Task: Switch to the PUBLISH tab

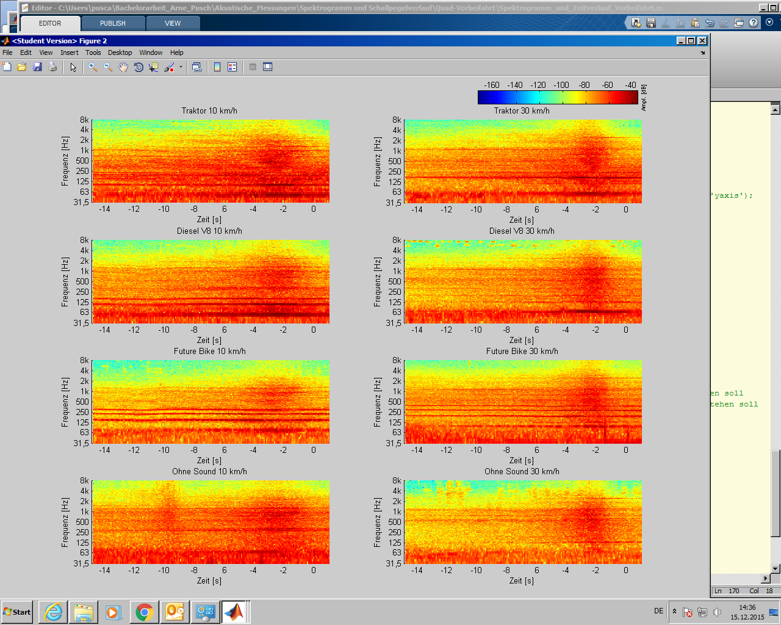Action: (x=113, y=23)
